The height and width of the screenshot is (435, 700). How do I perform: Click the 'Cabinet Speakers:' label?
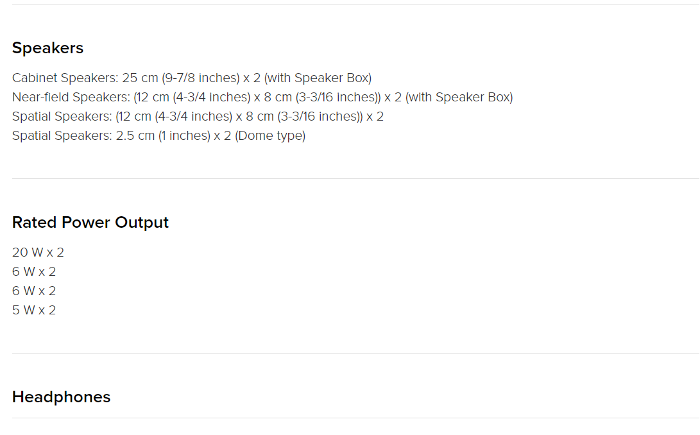65,78
